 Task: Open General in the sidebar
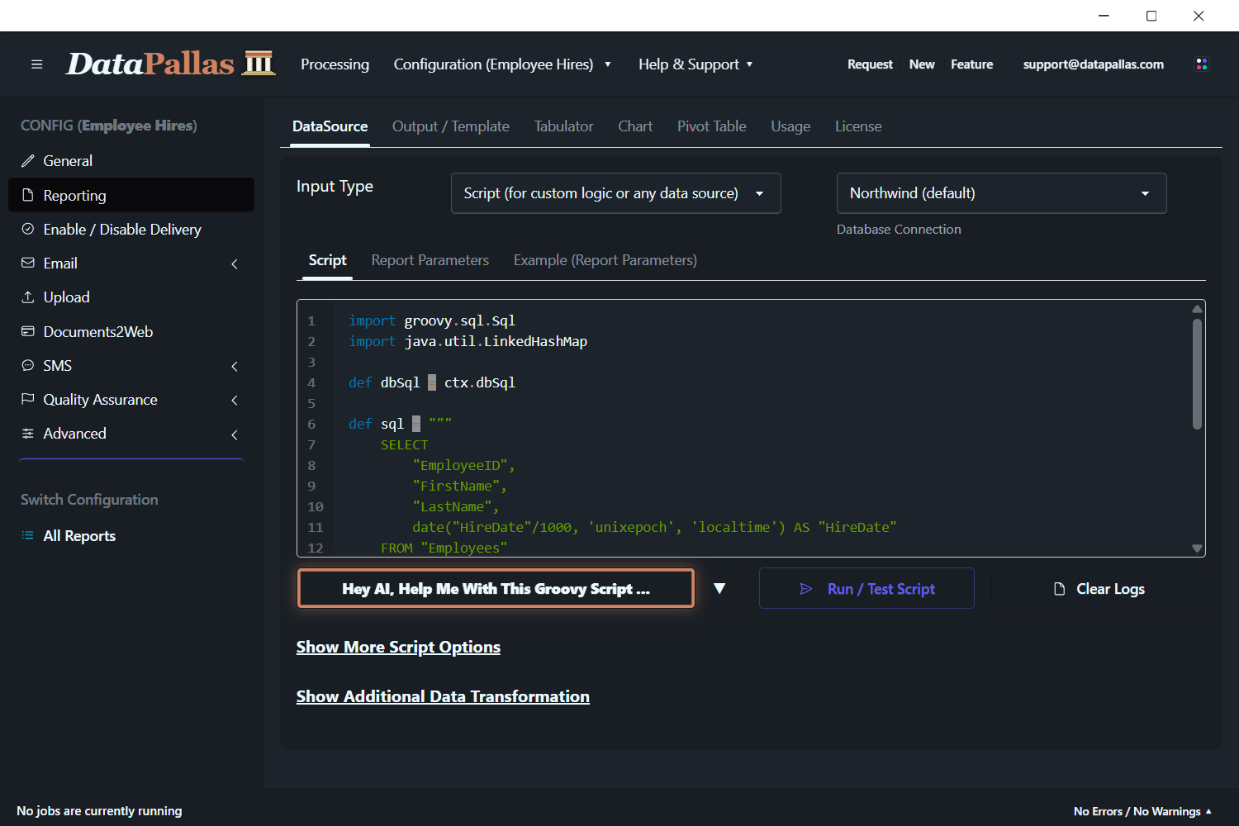pyautogui.click(x=131, y=161)
